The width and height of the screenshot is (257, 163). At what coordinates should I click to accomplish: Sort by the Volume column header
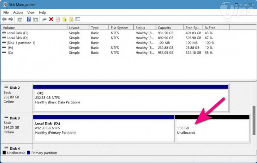pos(34,28)
